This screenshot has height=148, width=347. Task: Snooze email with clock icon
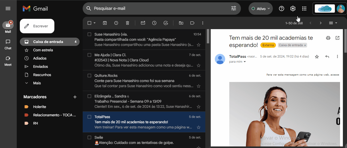point(154,23)
